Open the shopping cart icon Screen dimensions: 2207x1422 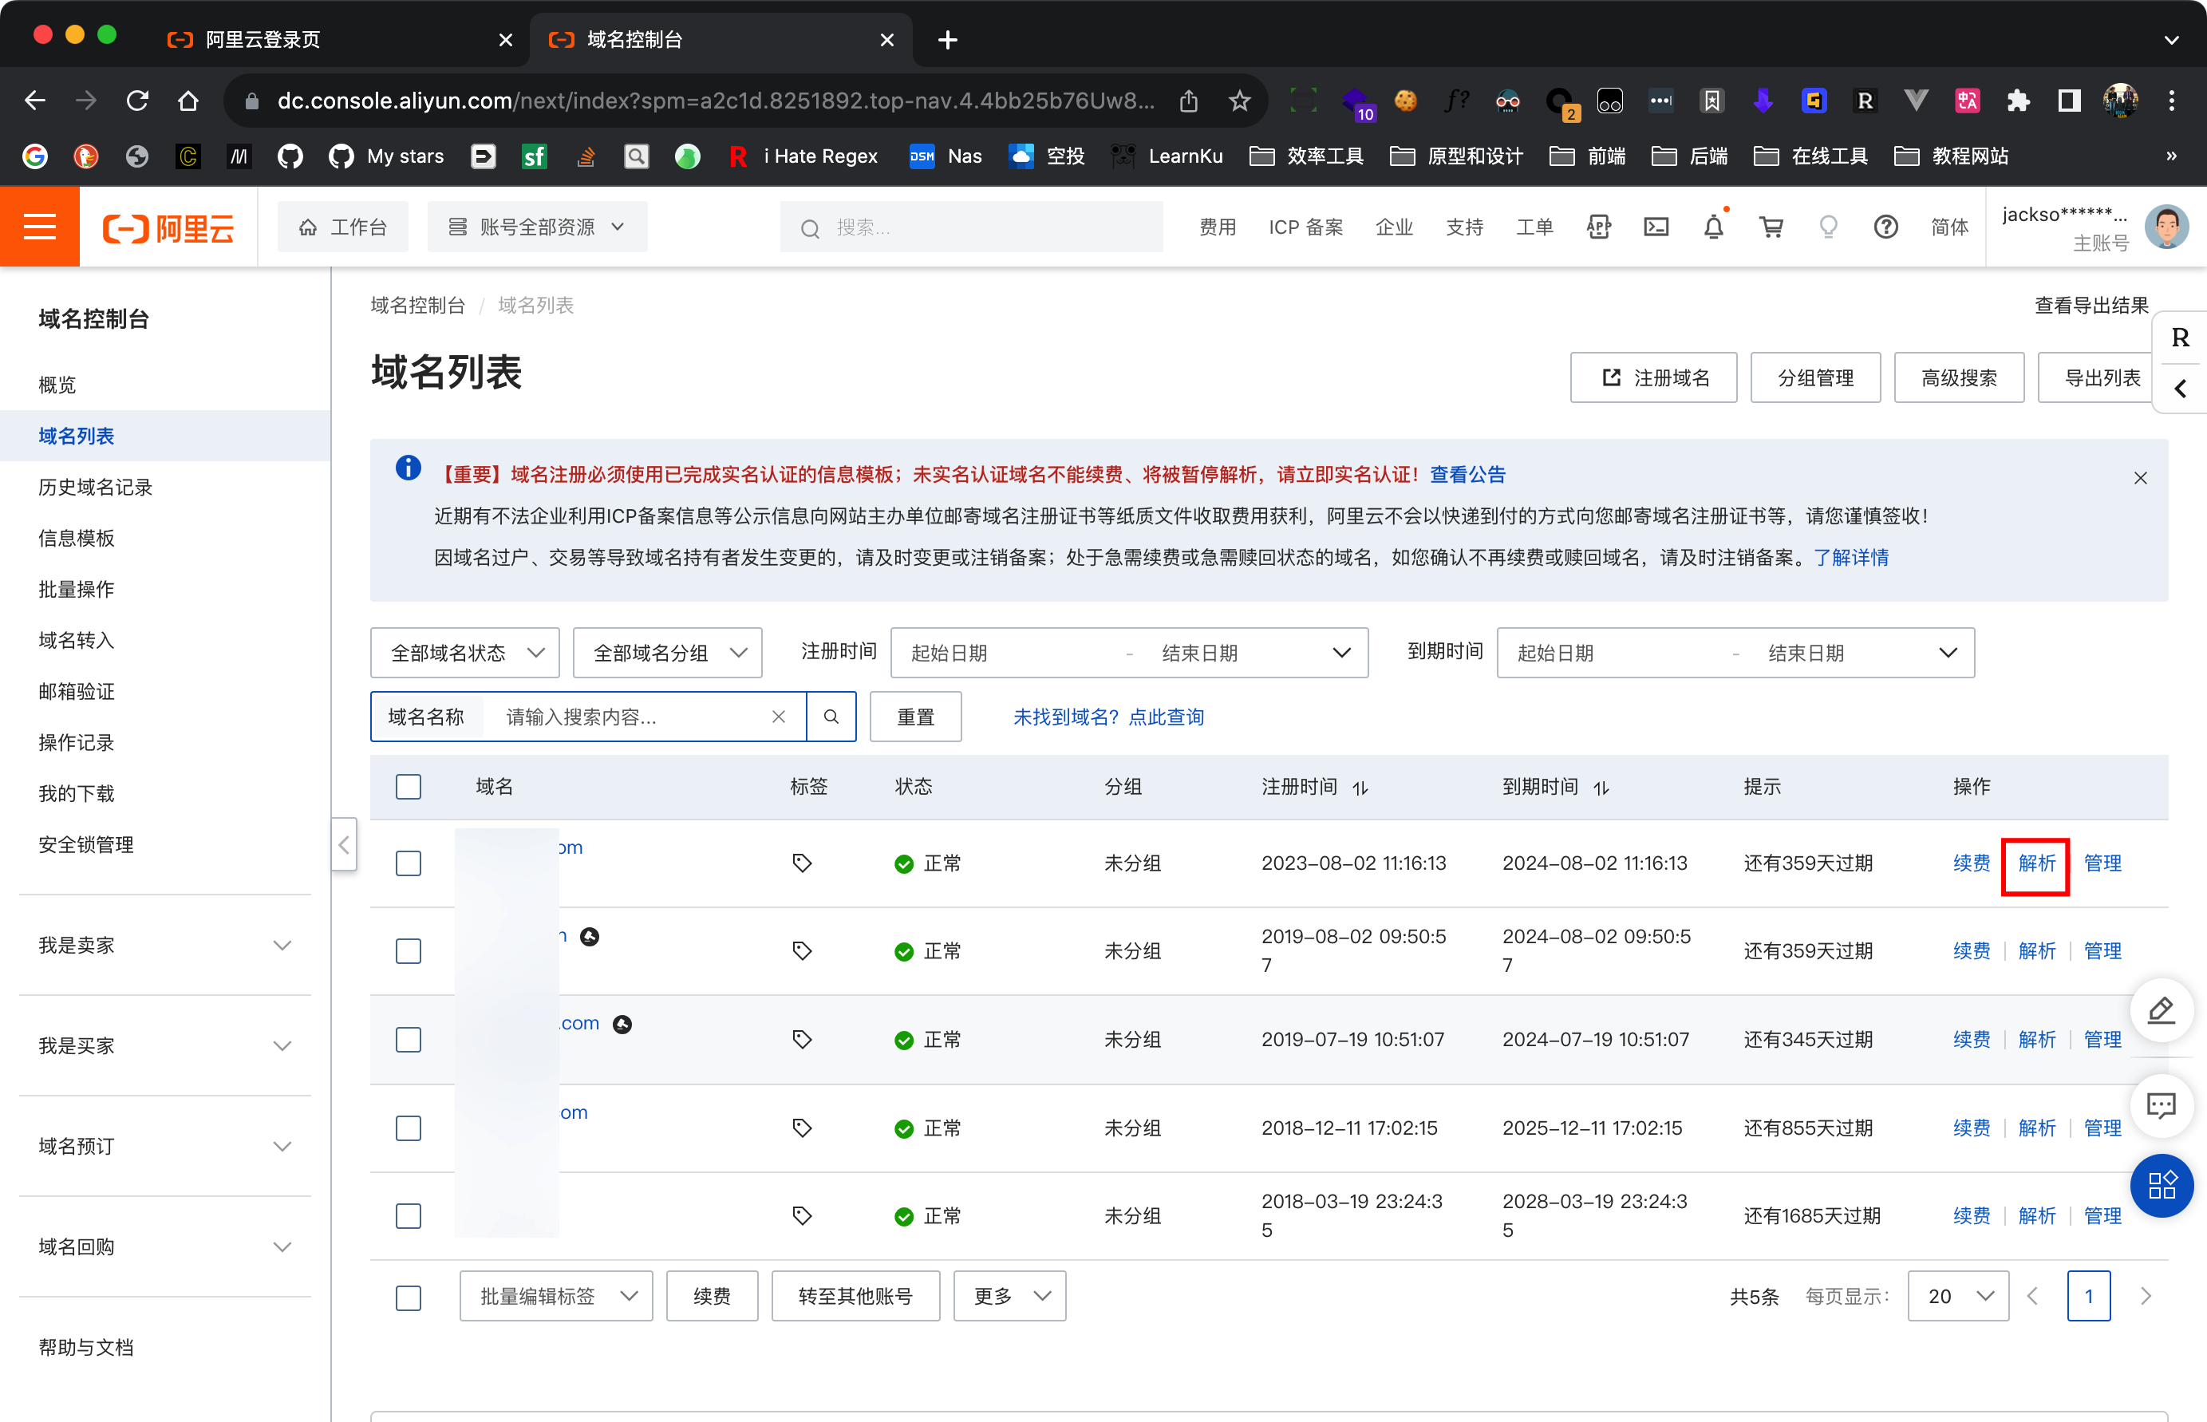click(1771, 227)
